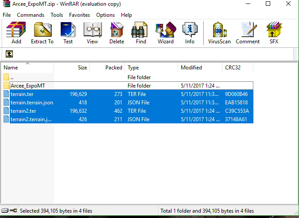This screenshot has height=218, width=299.
Task: Select the terrain2.ter file
Action: coord(25,111)
